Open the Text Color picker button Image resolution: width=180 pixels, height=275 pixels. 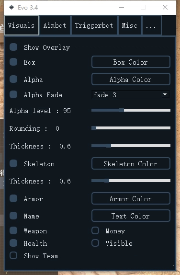point(131,216)
